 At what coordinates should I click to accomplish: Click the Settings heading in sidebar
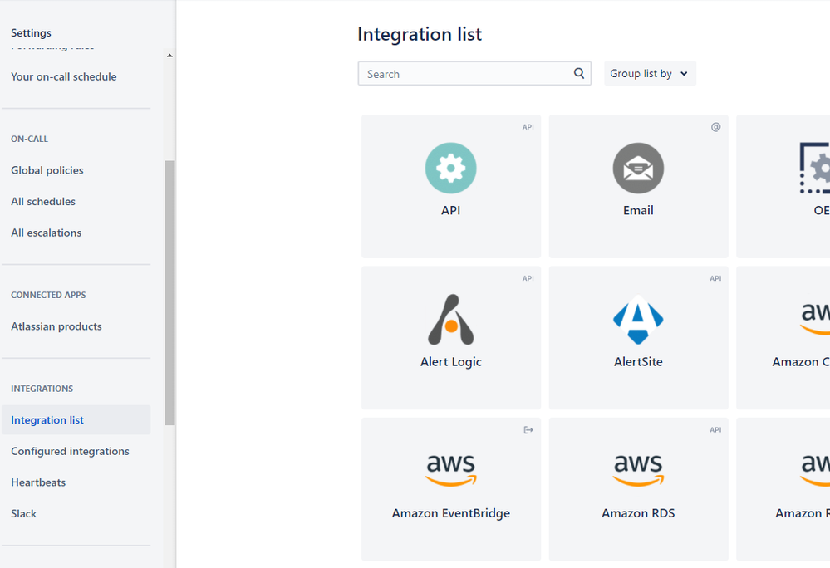pyautogui.click(x=31, y=32)
